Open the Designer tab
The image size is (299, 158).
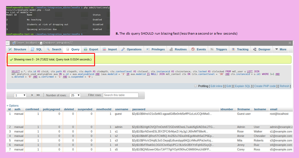262,49
